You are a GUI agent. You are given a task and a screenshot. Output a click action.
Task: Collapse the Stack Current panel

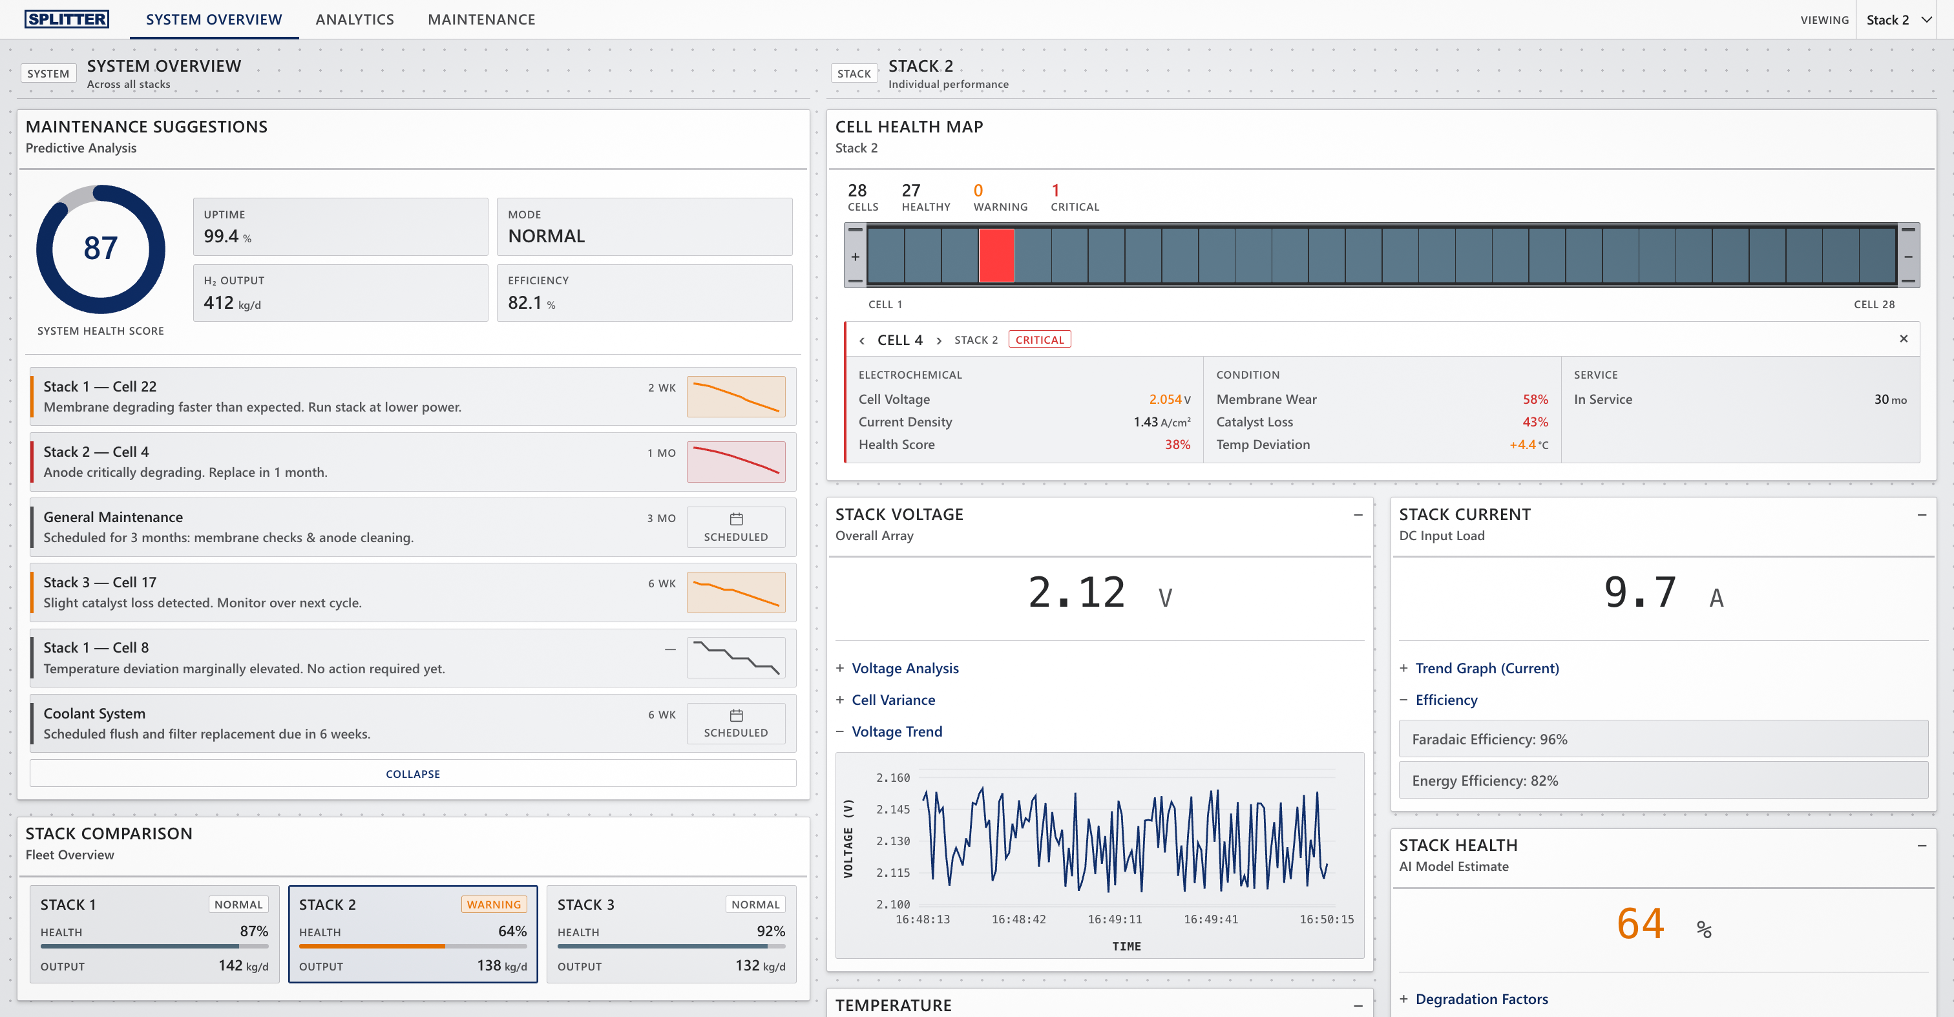[1922, 515]
